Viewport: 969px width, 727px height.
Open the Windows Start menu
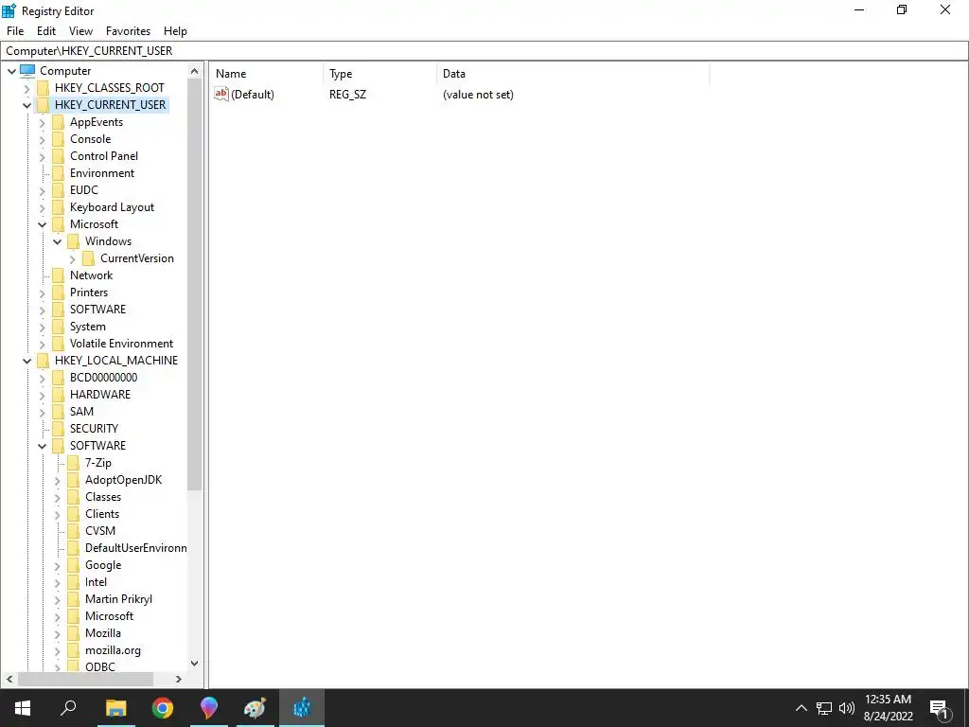pyautogui.click(x=23, y=708)
